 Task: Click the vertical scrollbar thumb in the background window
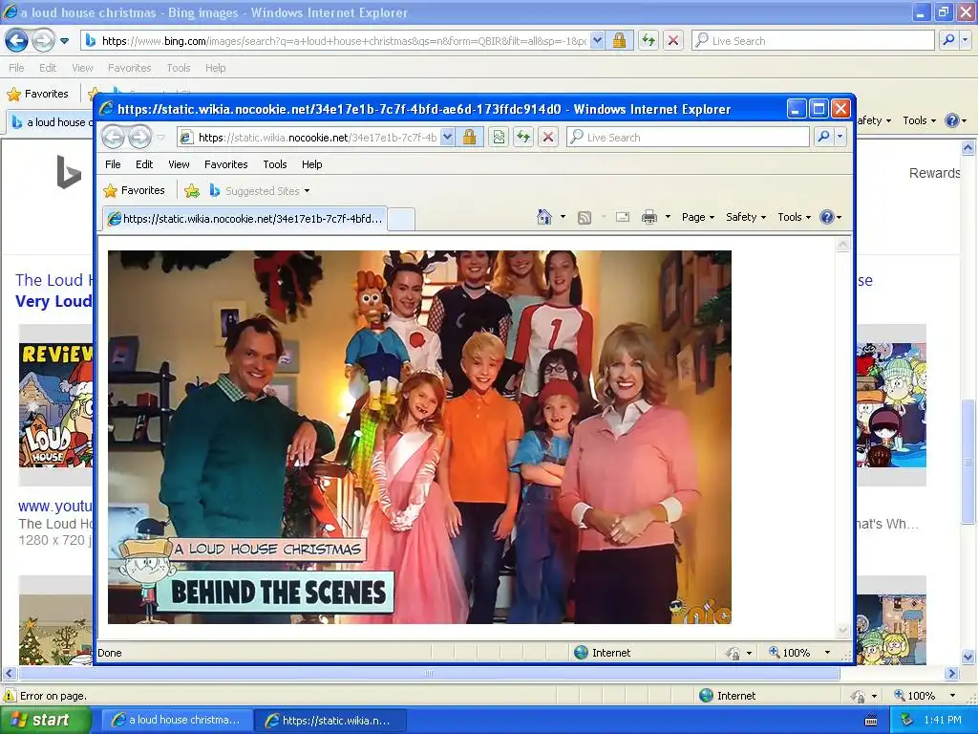(967, 462)
